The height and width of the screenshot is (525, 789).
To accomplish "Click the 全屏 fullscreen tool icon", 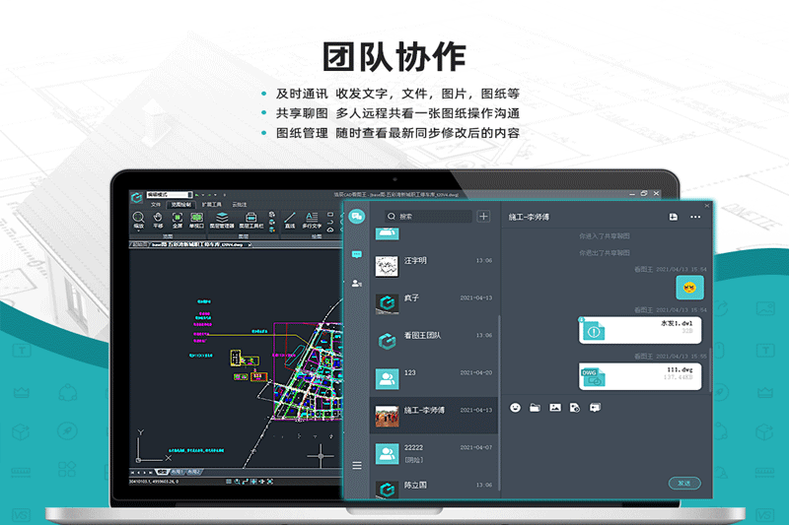I will pyautogui.click(x=177, y=219).
